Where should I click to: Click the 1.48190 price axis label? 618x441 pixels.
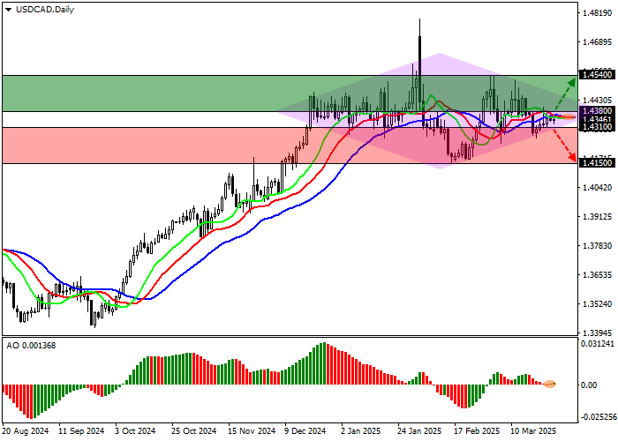597,13
